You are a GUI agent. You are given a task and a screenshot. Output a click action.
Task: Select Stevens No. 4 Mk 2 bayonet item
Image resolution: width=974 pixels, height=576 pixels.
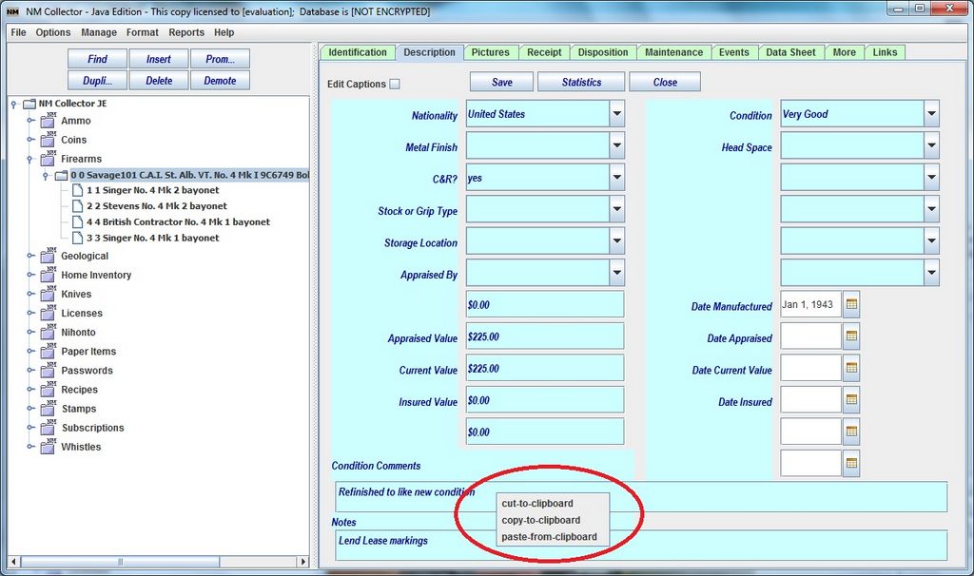pos(157,206)
